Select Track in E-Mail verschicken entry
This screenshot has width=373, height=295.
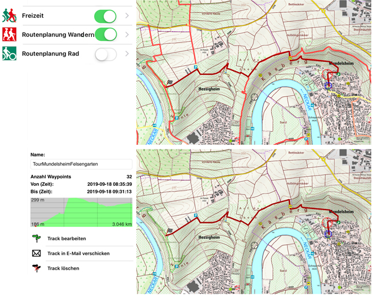[x=78, y=253]
